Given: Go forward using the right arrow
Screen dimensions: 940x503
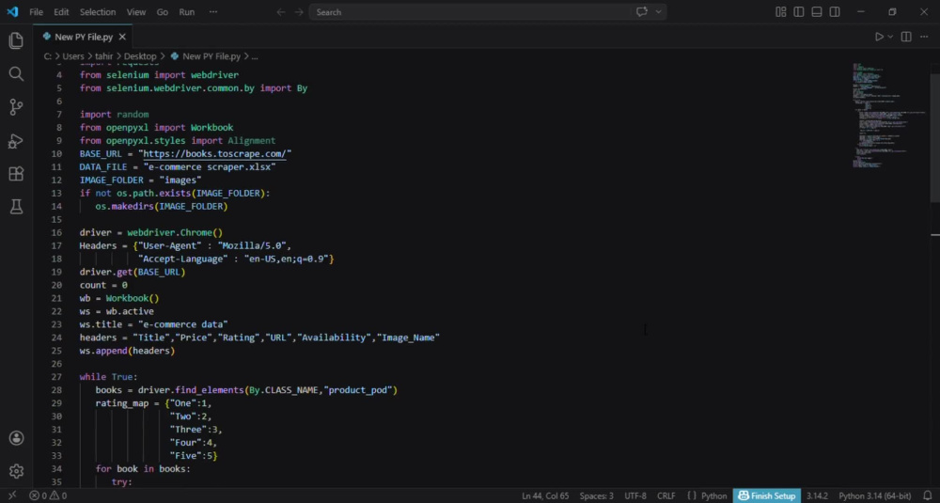Looking at the screenshot, I should pyautogui.click(x=299, y=12).
